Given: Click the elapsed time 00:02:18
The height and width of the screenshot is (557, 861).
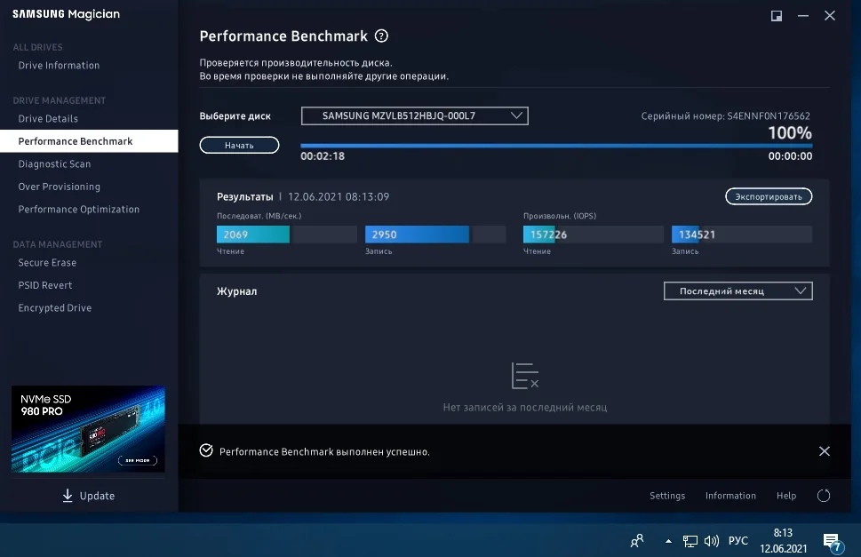Looking at the screenshot, I should (323, 155).
